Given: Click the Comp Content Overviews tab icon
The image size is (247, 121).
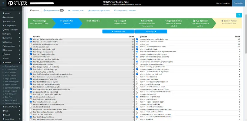Looking at the screenshot, I should click(x=115, y=10).
